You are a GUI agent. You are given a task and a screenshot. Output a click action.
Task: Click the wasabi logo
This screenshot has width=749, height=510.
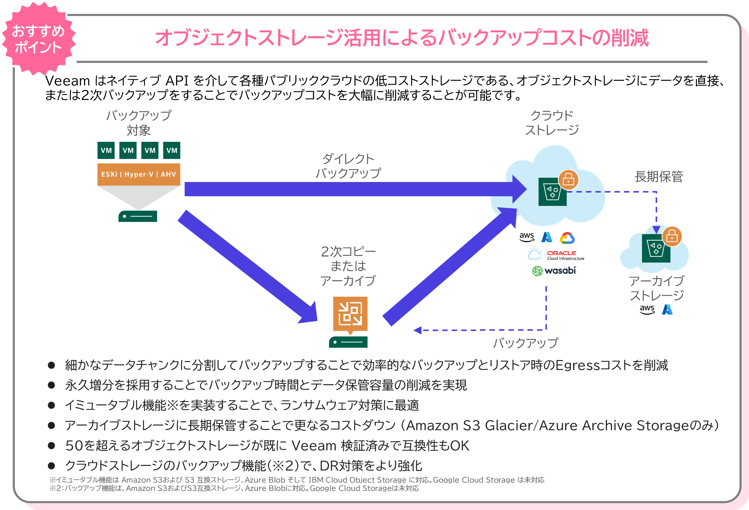[554, 270]
